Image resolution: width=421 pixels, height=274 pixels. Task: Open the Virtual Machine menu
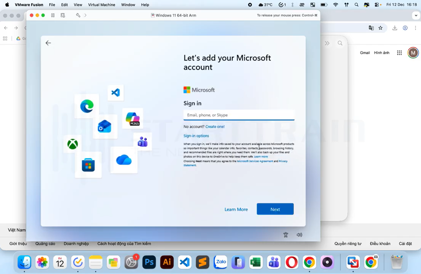point(101,5)
